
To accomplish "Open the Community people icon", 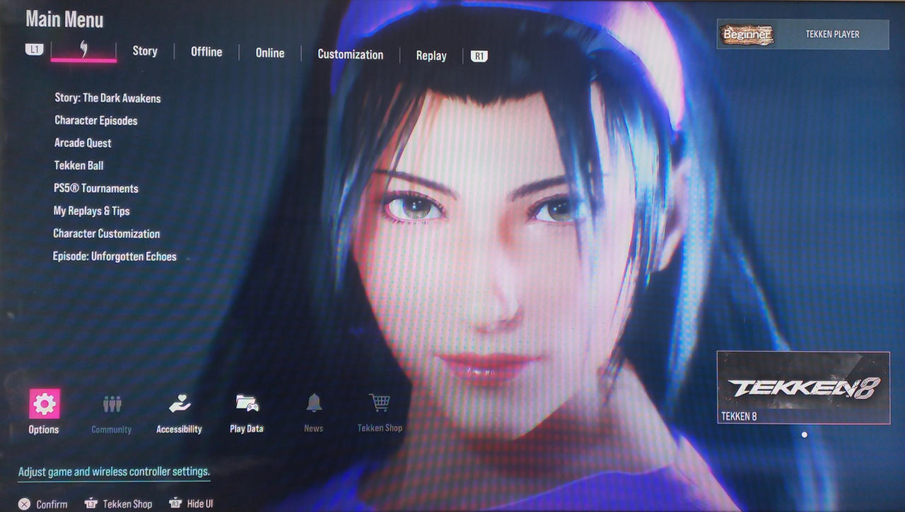I will click(112, 404).
